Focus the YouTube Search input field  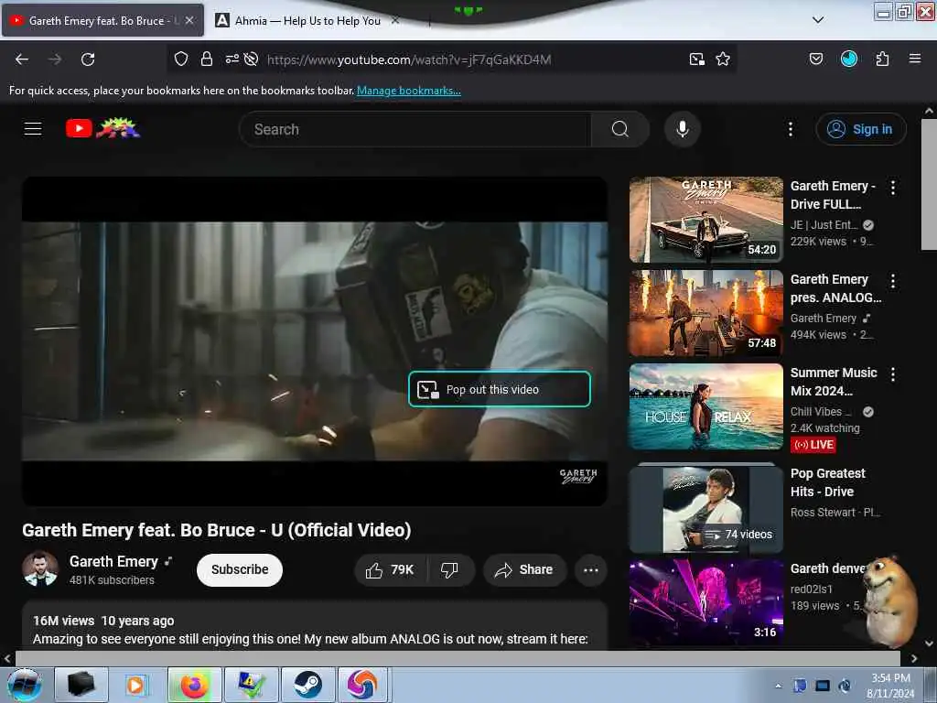[x=415, y=129]
